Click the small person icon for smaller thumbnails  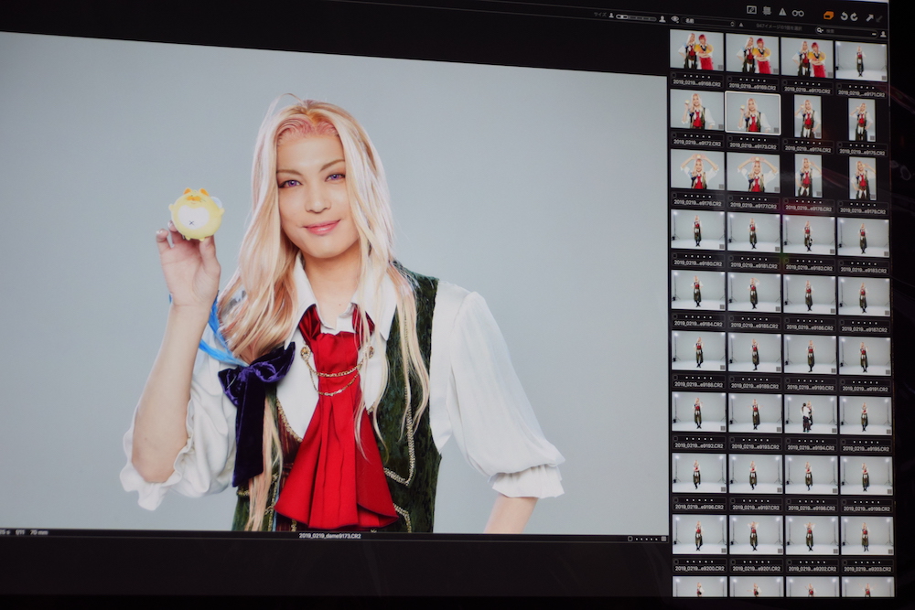[x=611, y=16]
